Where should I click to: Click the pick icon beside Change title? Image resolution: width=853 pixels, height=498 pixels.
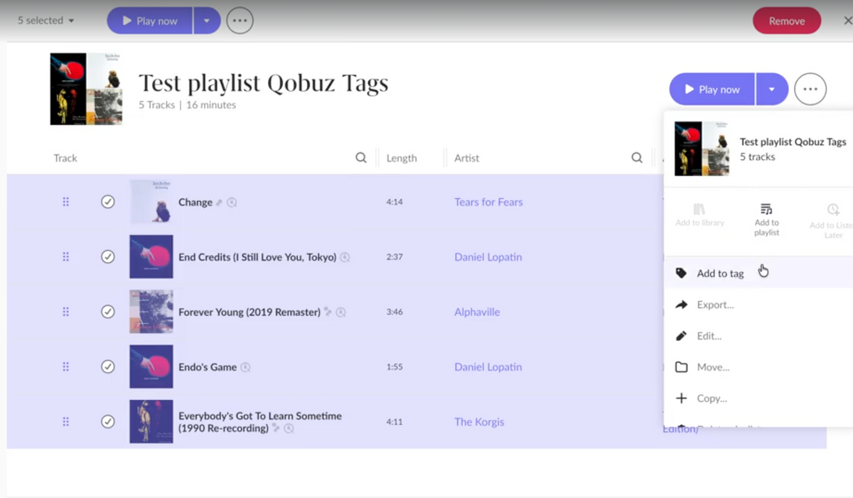tap(220, 202)
